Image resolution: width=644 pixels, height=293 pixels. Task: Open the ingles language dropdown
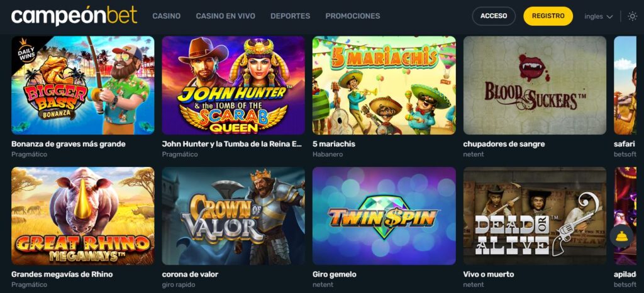click(599, 16)
